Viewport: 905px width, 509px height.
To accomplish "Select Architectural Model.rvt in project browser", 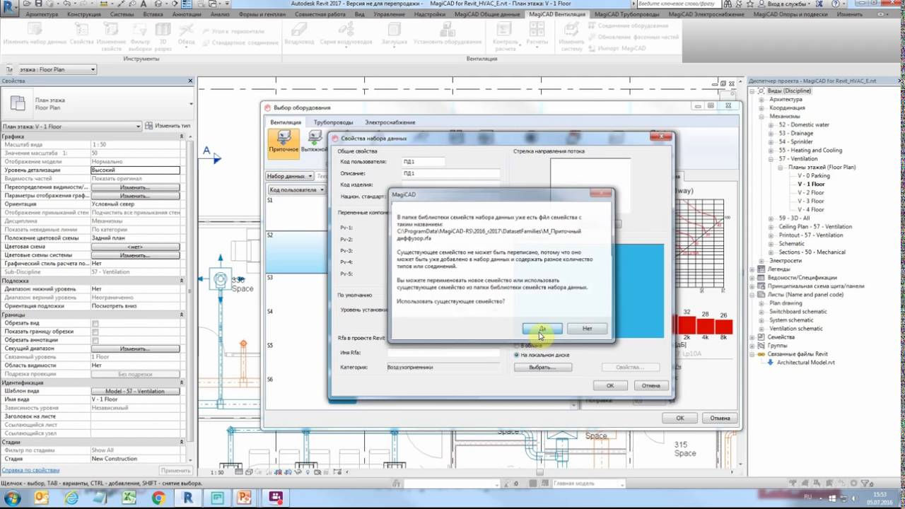I will (x=806, y=362).
